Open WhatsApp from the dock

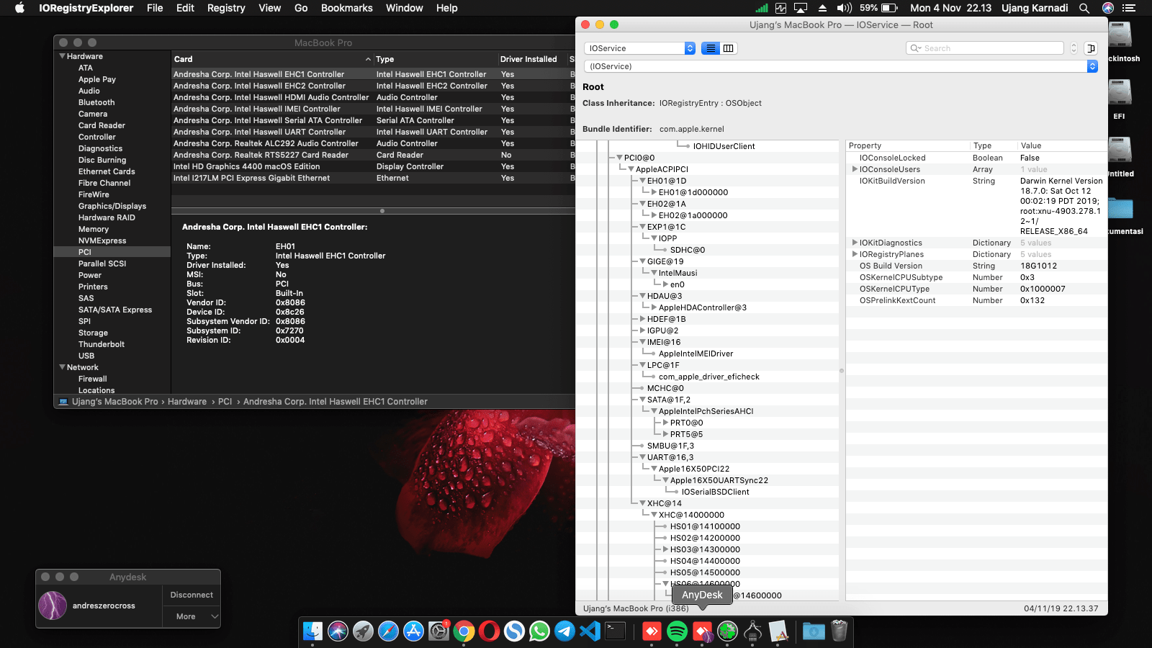pyautogui.click(x=539, y=631)
